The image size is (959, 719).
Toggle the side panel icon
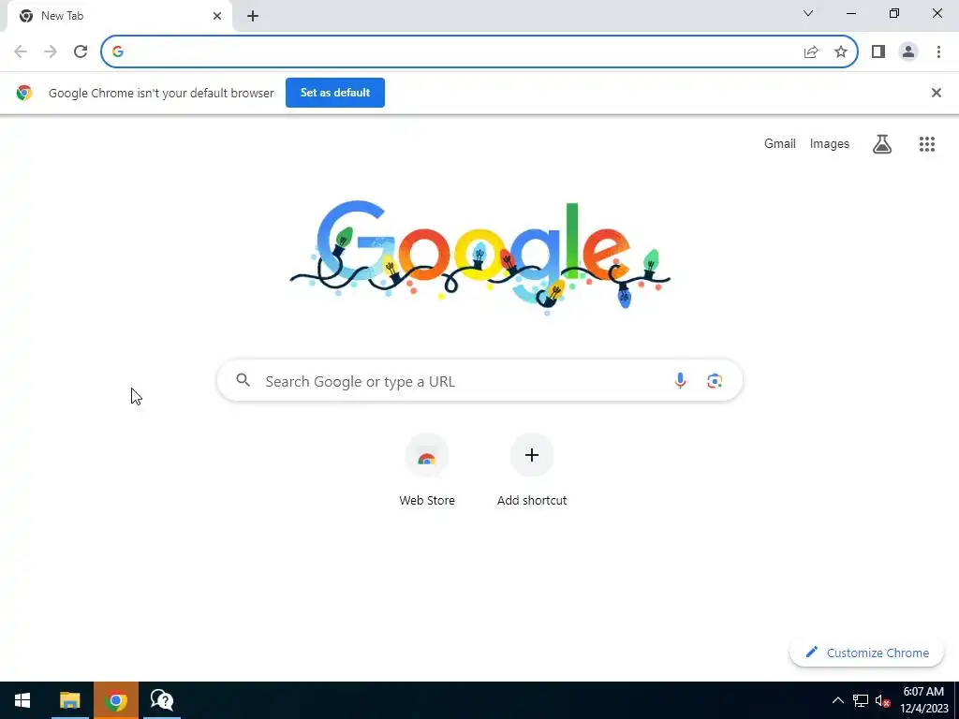[x=878, y=51]
